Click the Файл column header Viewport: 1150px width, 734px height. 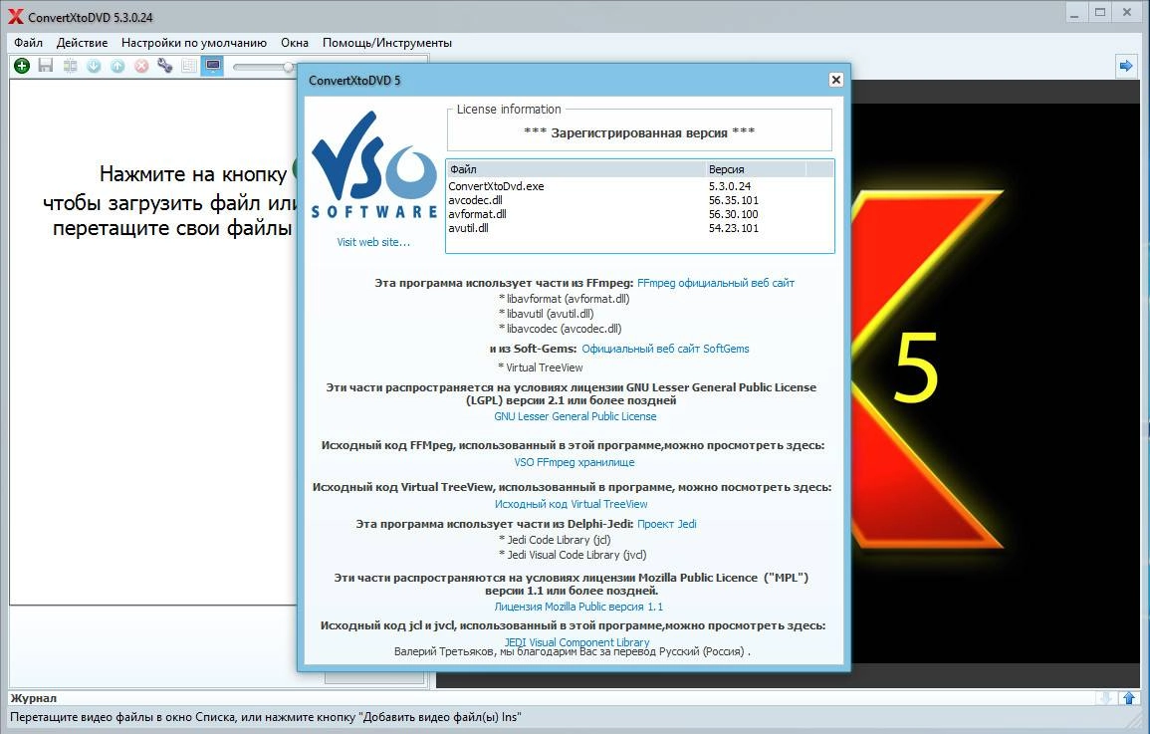coord(575,169)
